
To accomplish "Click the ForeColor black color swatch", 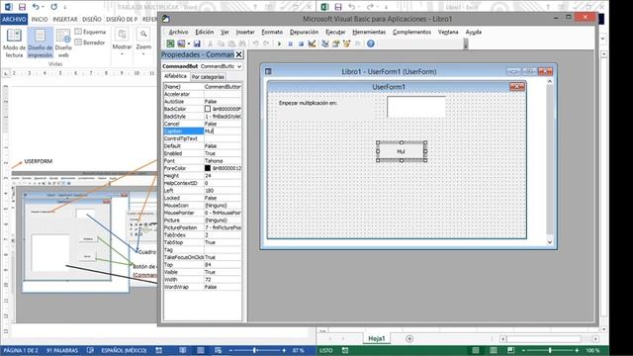I will (208, 168).
